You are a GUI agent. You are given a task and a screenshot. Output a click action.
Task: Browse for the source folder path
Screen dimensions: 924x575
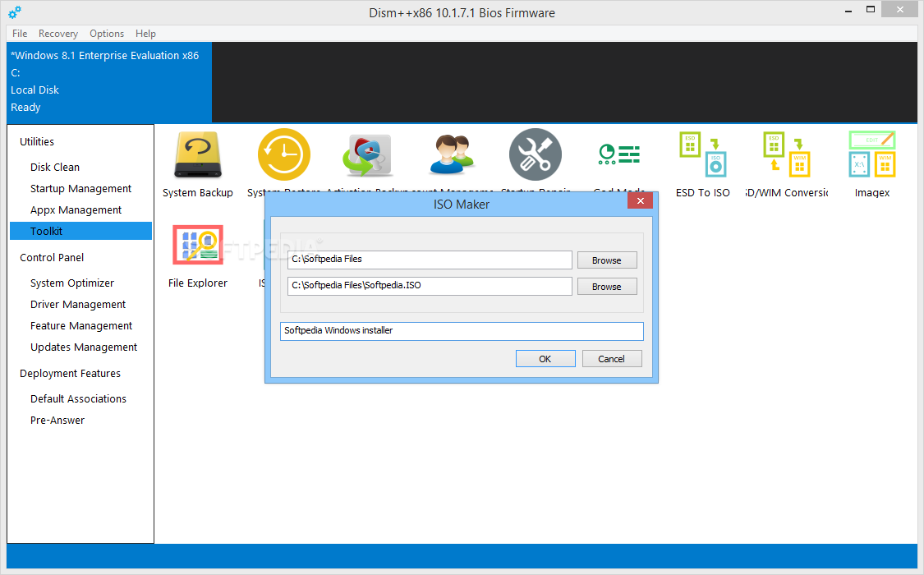607,260
